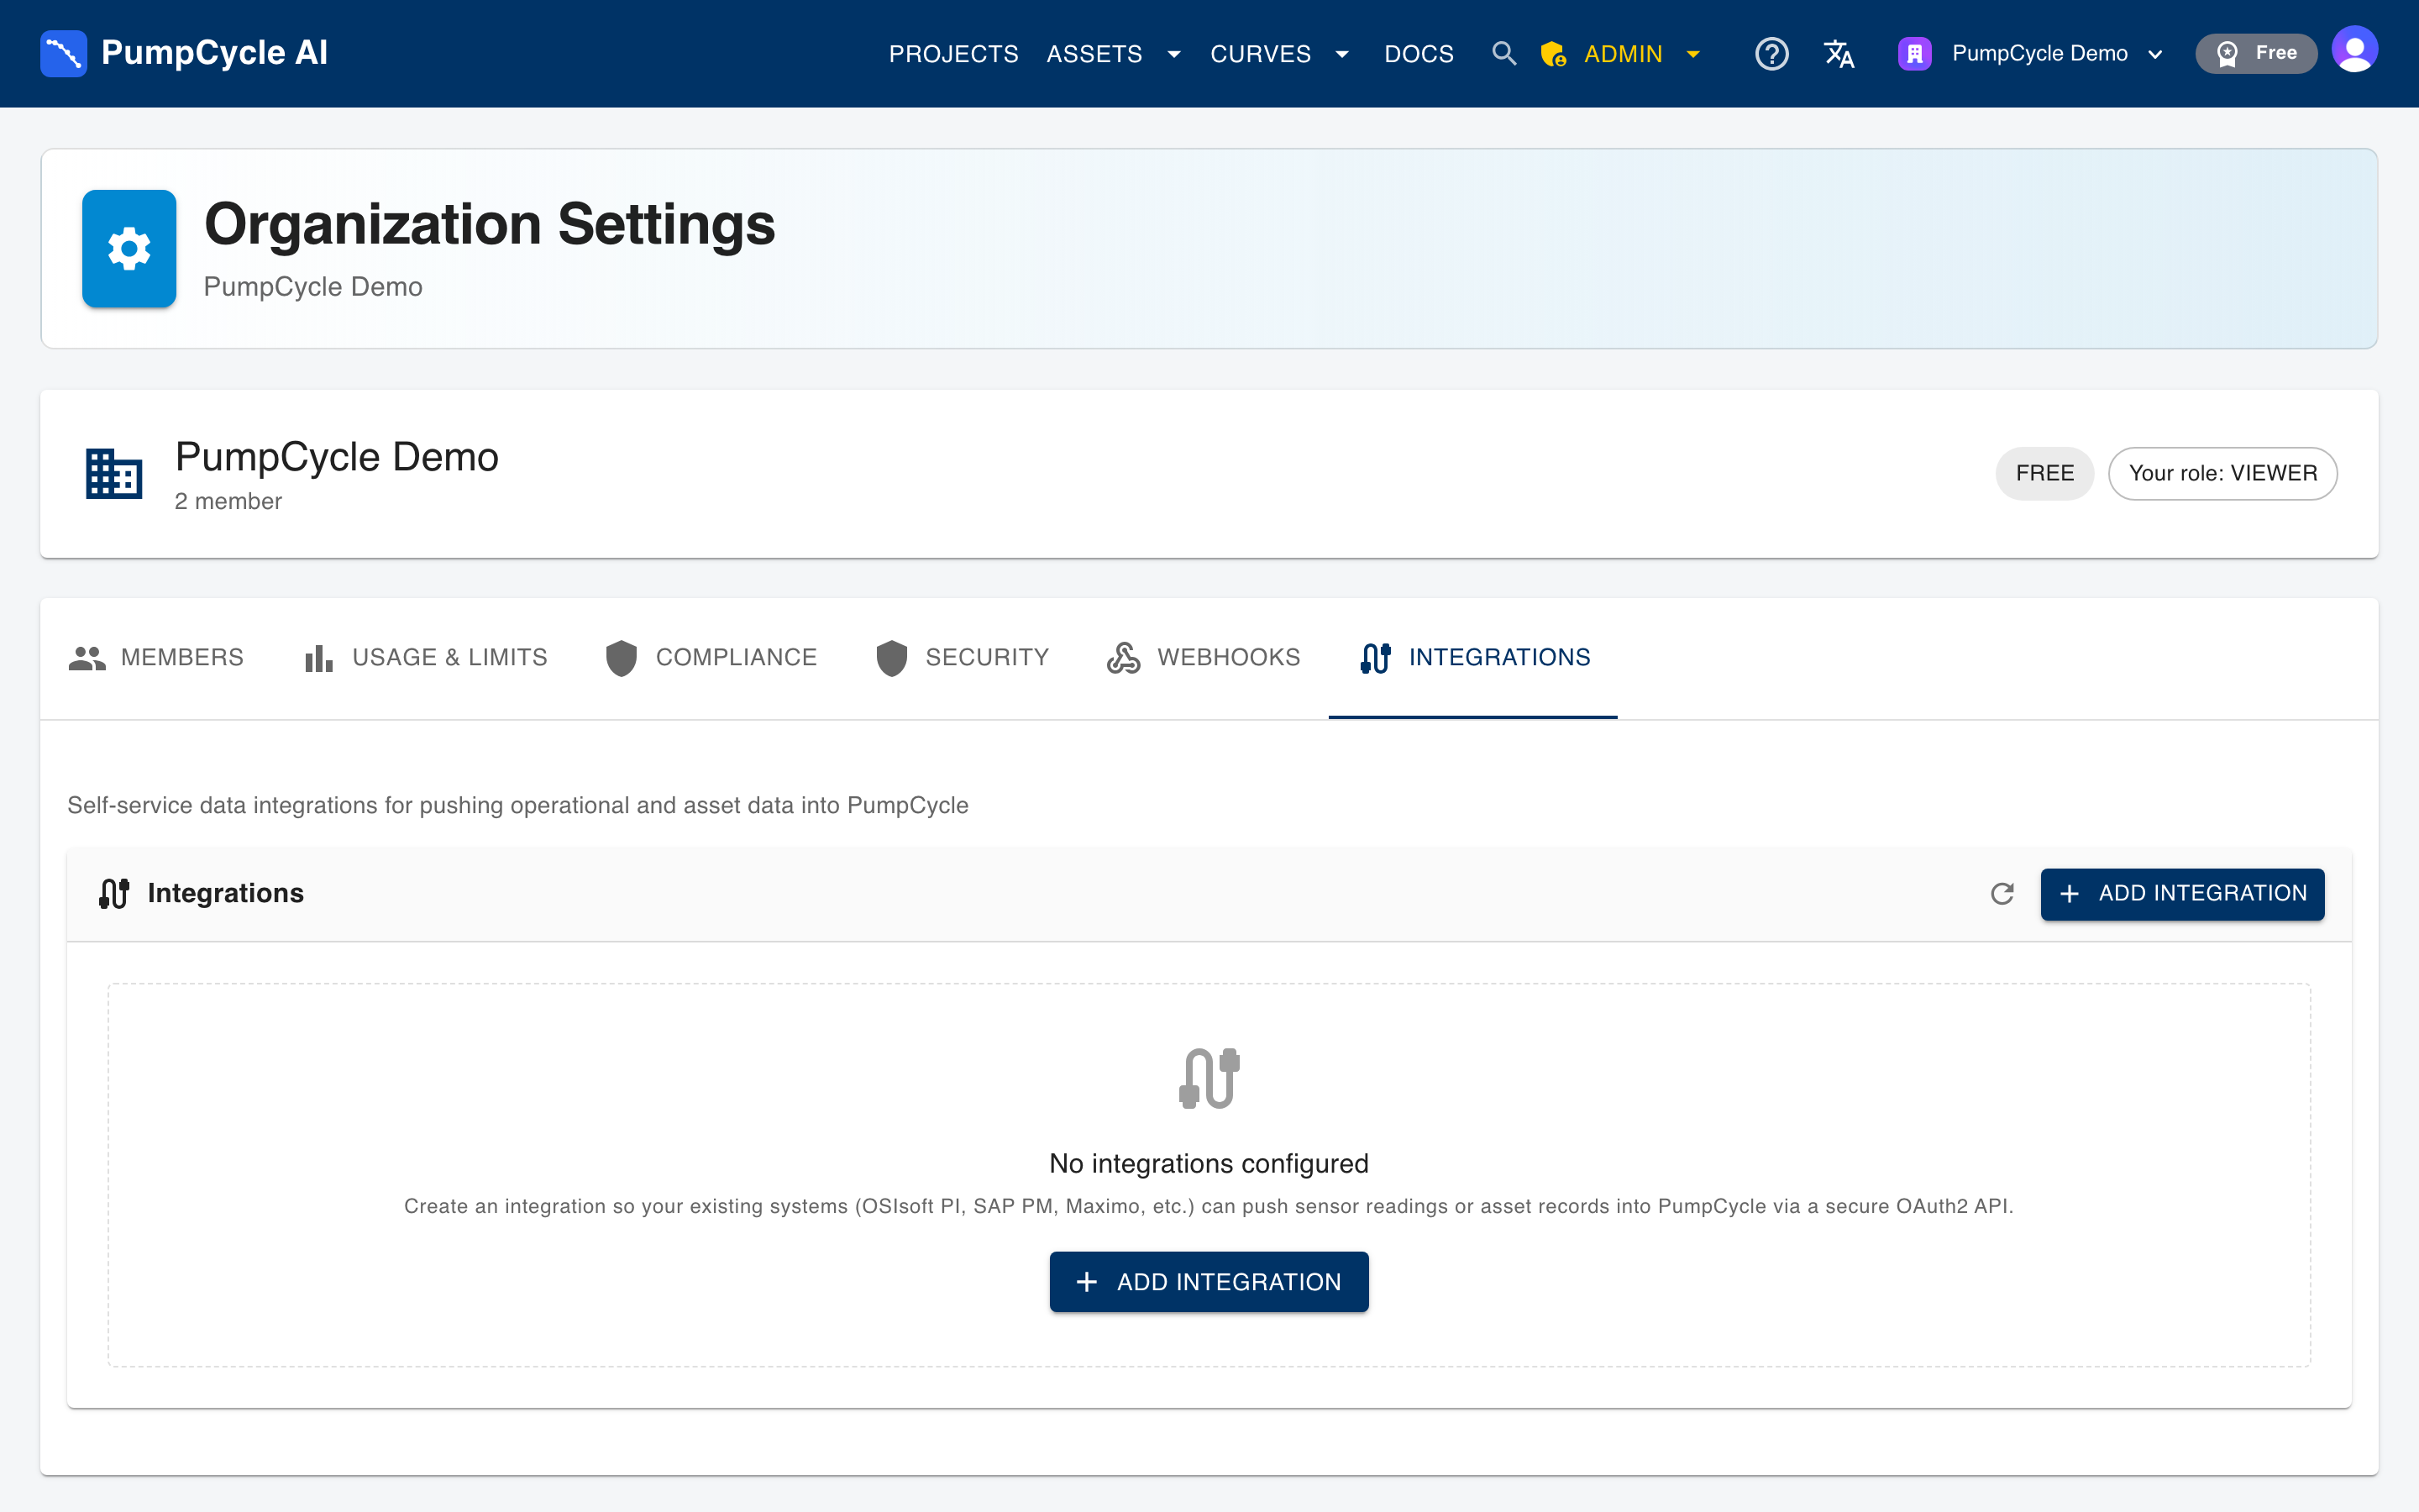
Task: Click the large gray cable empty-state icon
Action: (1209, 1078)
